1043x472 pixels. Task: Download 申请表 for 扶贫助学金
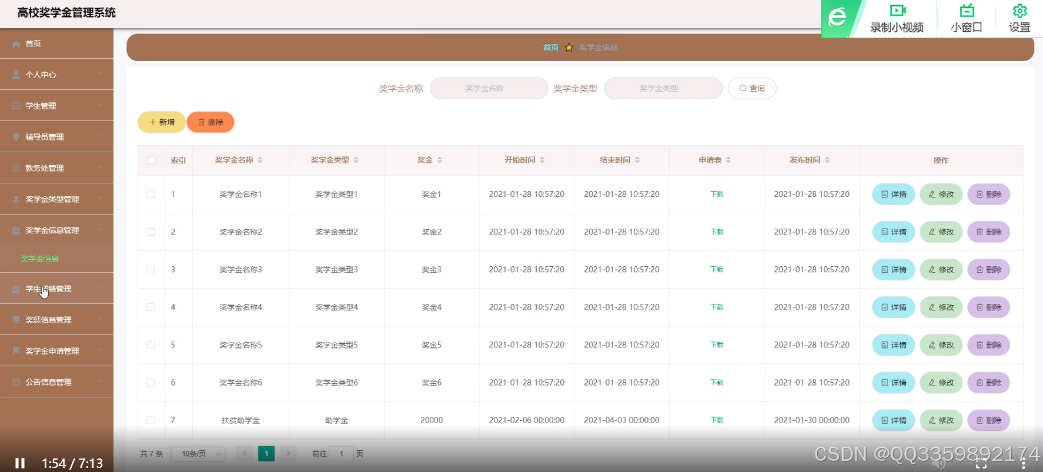click(x=717, y=420)
